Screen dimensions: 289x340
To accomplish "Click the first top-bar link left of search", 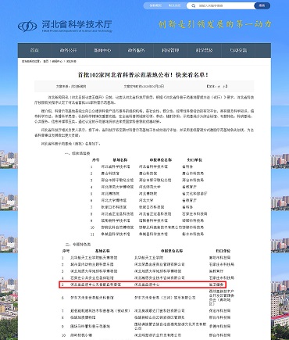I will 155,5.
